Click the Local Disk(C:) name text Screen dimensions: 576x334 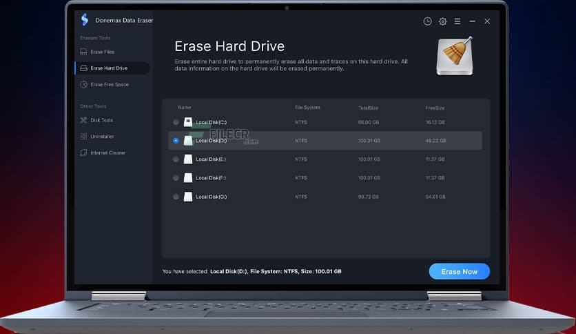(212, 122)
